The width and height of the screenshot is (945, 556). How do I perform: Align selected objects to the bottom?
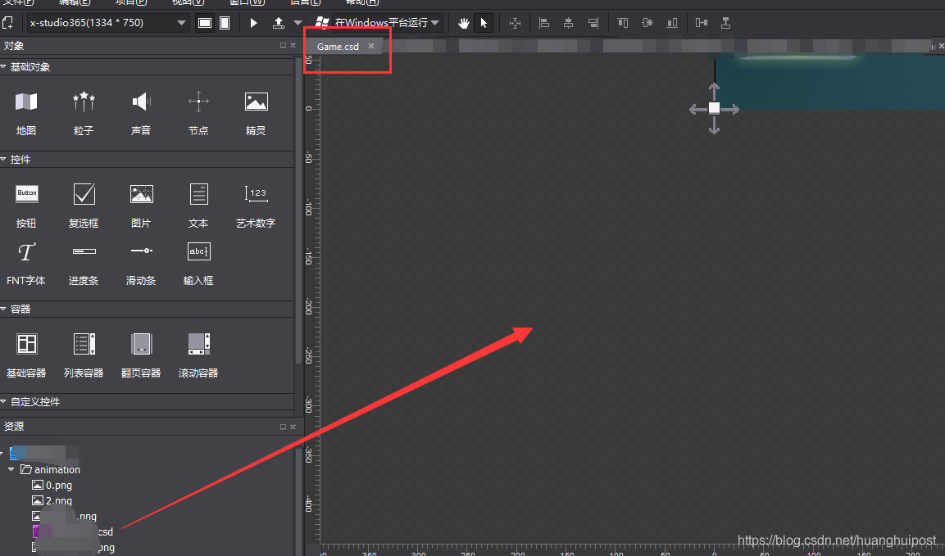click(672, 23)
